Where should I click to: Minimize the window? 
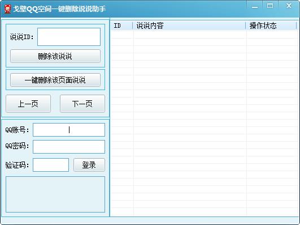255,6
